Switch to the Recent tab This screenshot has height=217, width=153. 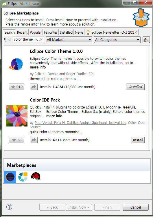point(22,32)
